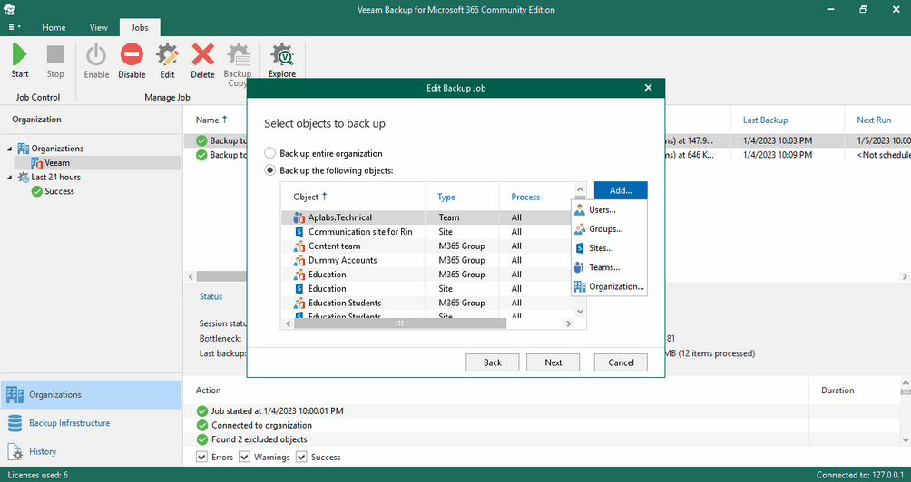Click the Next button in dialog
This screenshot has width=911, height=482.
click(553, 362)
